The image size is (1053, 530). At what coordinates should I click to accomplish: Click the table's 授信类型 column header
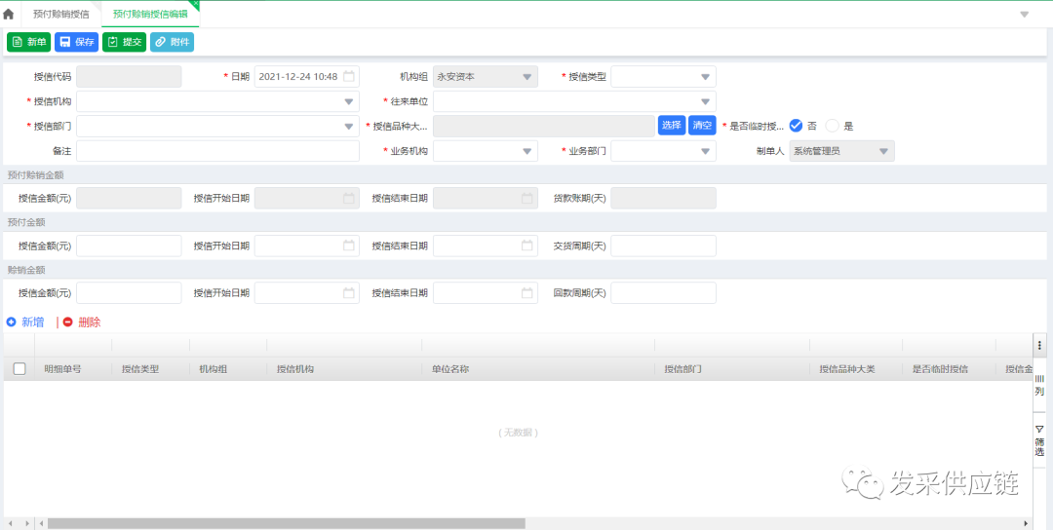pyautogui.click(x=140, y=369)
